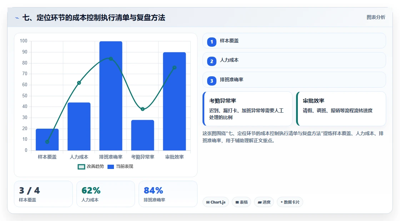Image resolution: width=400 pixels, height=221 pixels.
Task: Click the 当前表现 legend label
Action: point(125,166)
